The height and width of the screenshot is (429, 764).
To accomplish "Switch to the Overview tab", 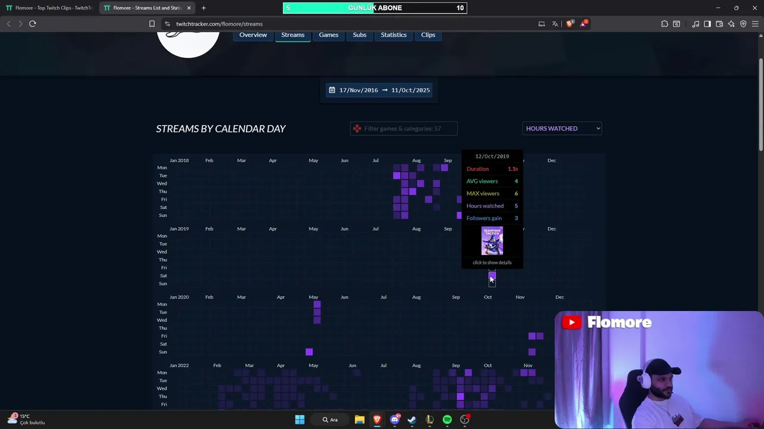I will [253, 35].
